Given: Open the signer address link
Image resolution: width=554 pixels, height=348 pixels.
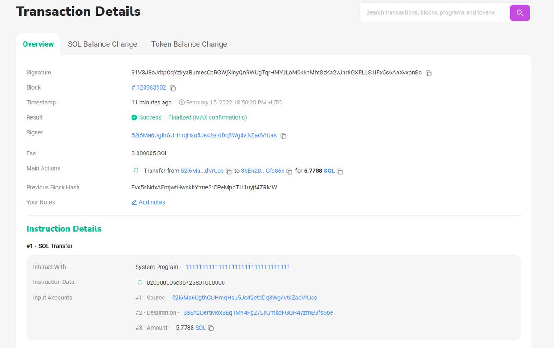Looking at the screenshot, I should [x=204, y=135].
